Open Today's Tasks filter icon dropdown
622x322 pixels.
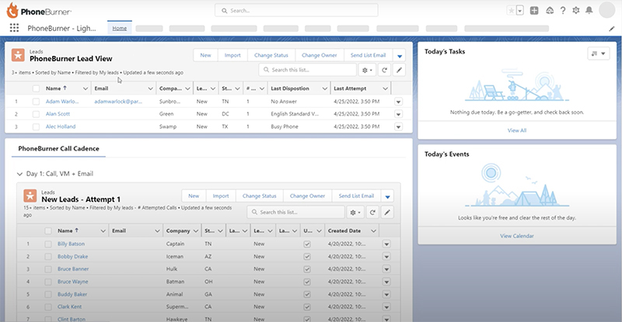599,54
